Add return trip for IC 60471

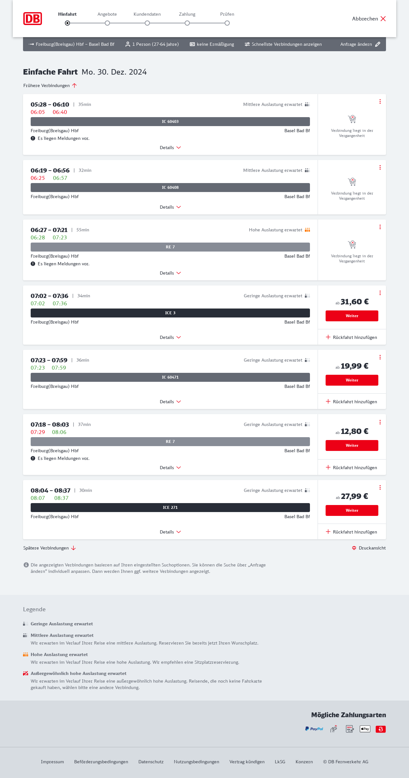pos(351,402)
